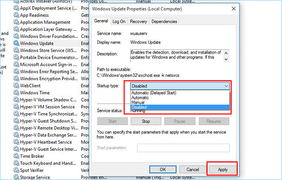Click the gear icon beside App Readiness
Image resolution: width=282 pixels, height=180 pixels.
coord(16,15)
